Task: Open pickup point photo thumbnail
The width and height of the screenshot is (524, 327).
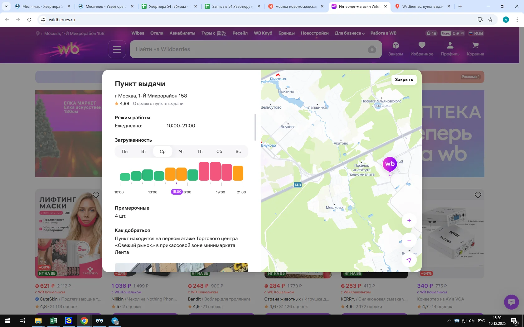Action: point(182,268)
